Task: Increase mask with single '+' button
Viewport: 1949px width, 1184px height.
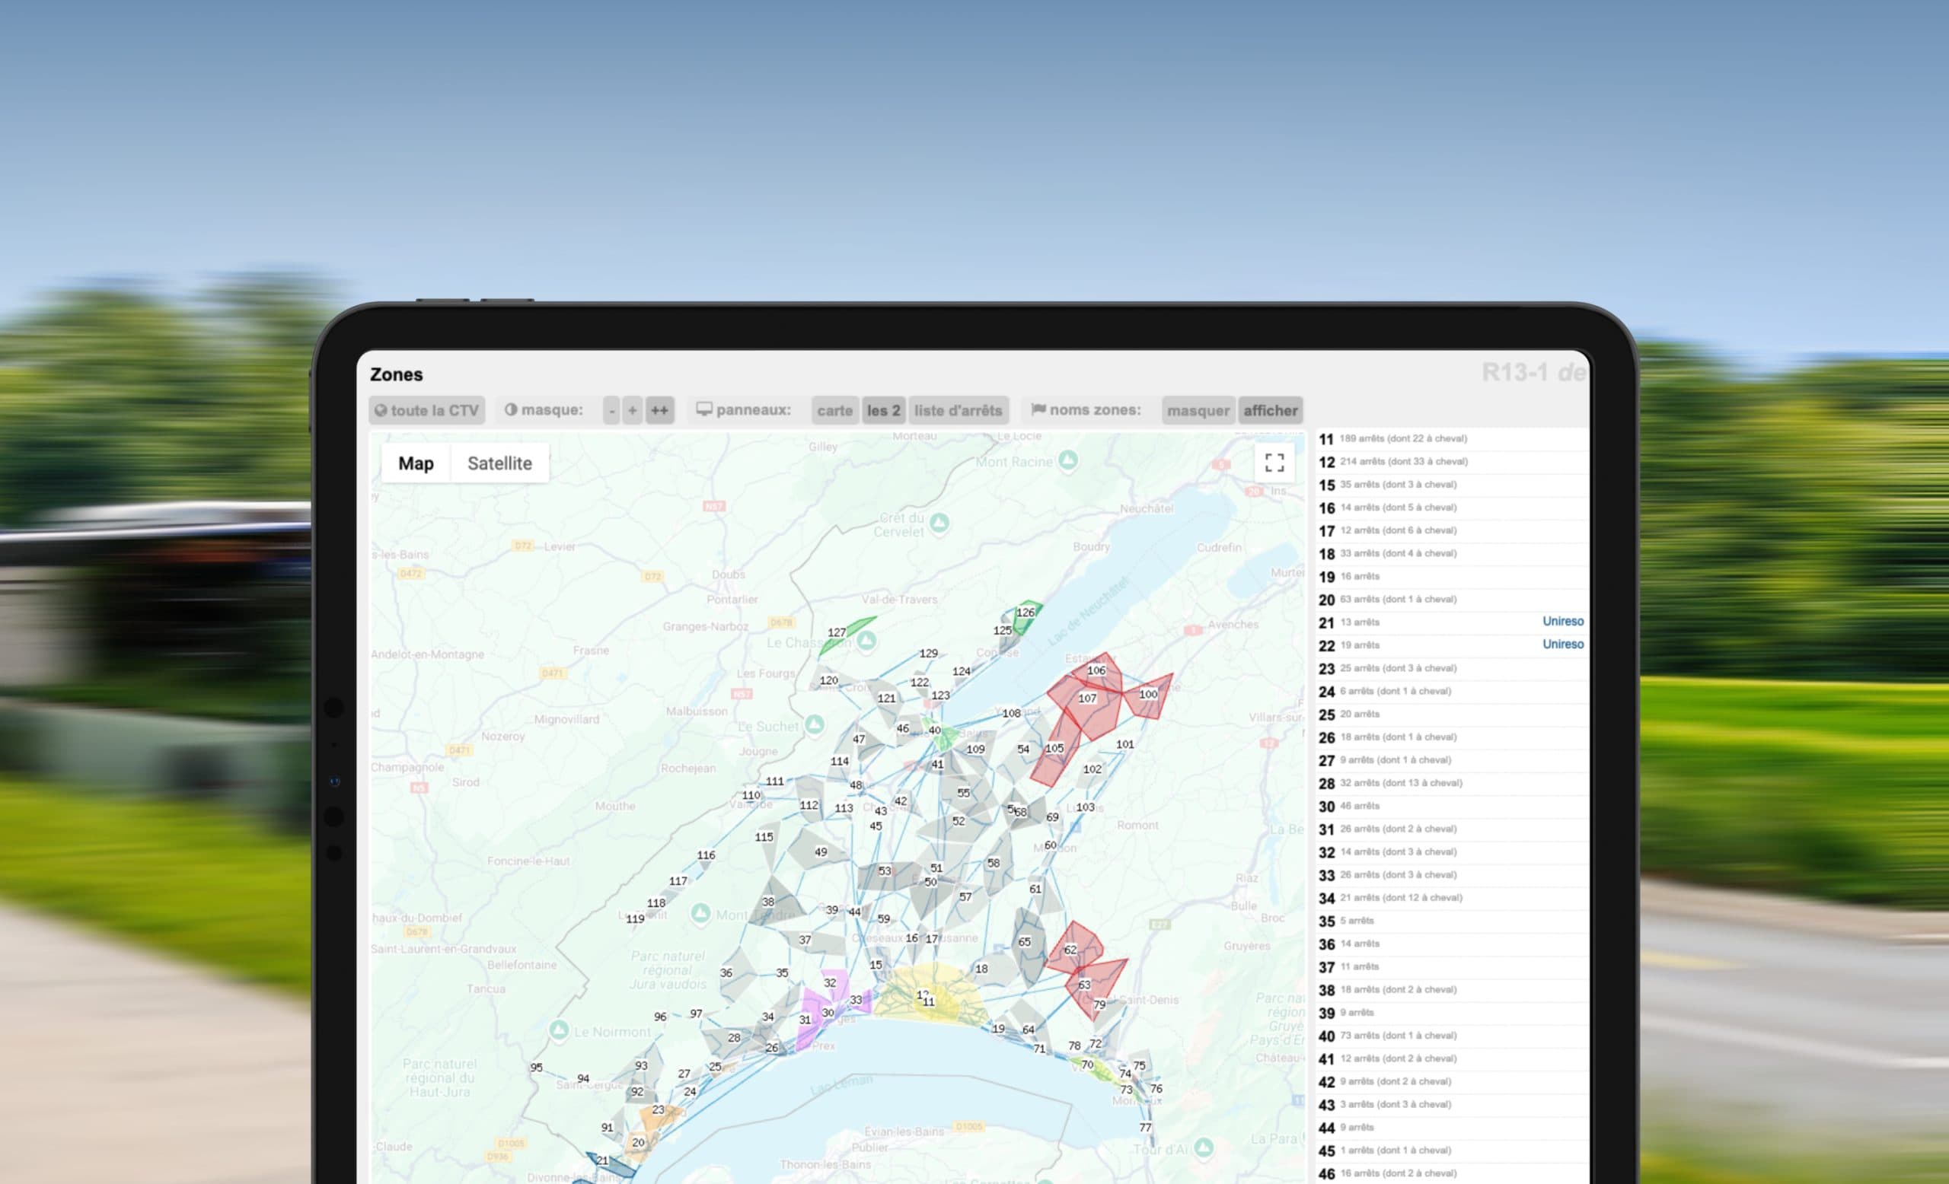Action: click(632, 410)
